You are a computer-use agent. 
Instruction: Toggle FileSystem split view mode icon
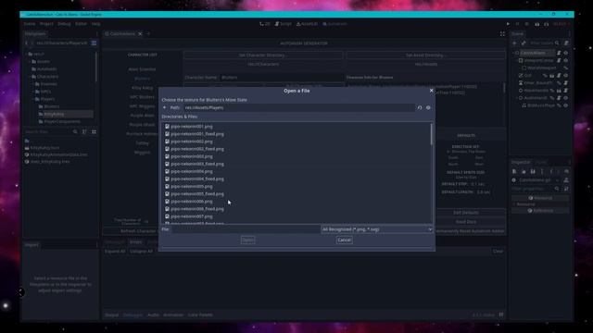[94, 43]
